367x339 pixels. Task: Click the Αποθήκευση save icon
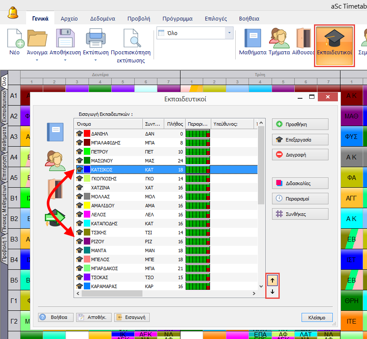pyautogui.click(x=65, y=38)
